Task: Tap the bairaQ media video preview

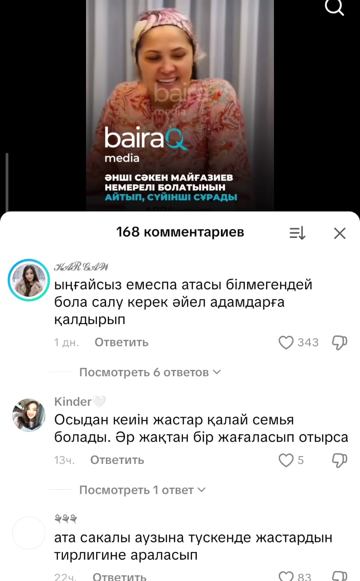Action: tap(180, 105)
